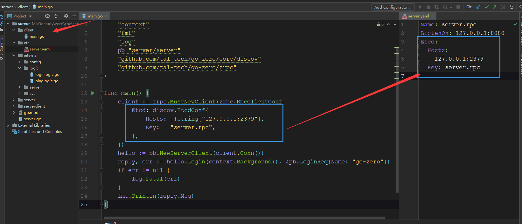This screenshot has height=224, width=522.
Task: Go to next highlighted error arrow
Action: [x=395, y=24]
